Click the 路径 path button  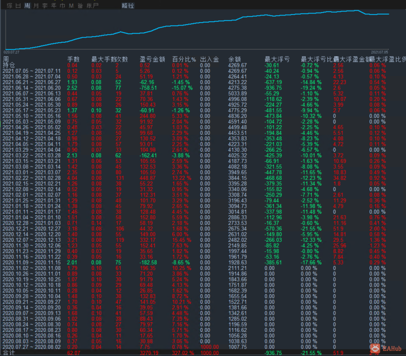[x=128, y=6]
